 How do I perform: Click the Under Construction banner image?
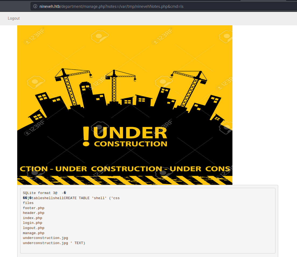(x=125, y=105)
